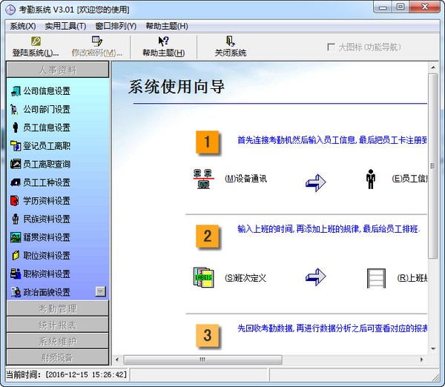Click the 民族资料设置 figure icon
Viewport: 445px width, 387px height.
pos(16,219)
